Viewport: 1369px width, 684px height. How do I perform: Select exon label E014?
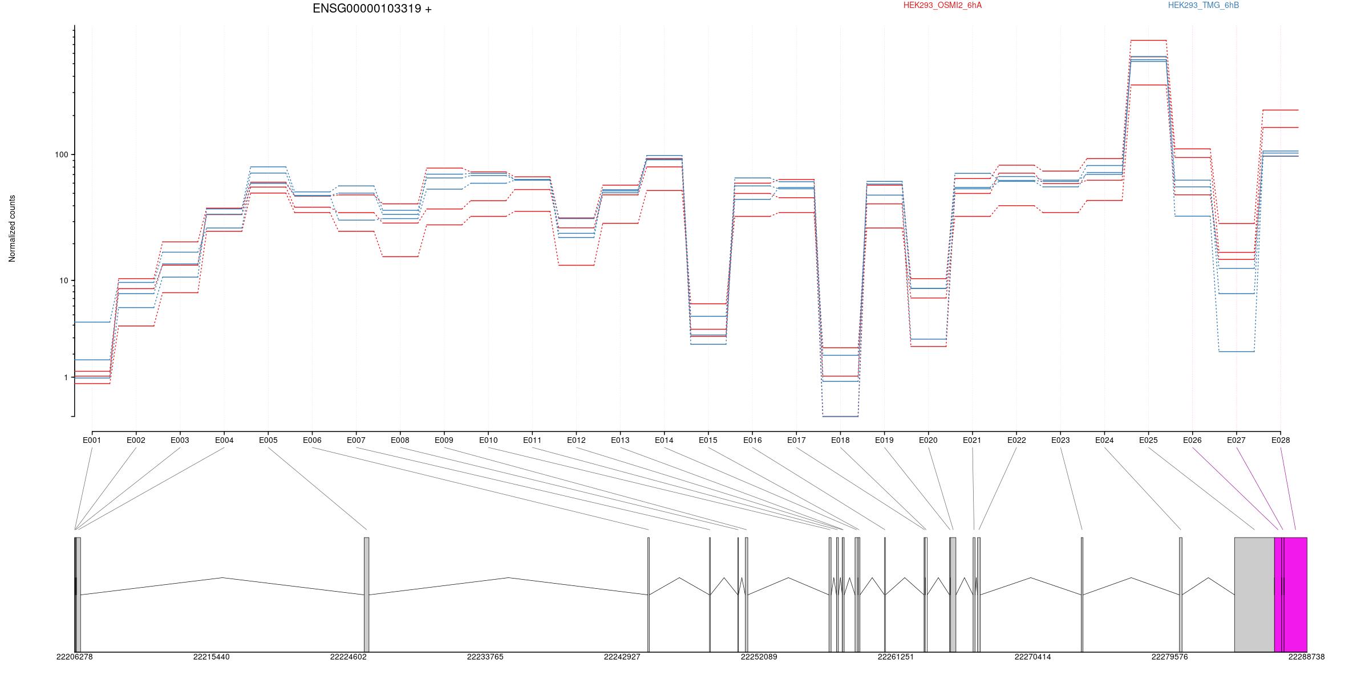click(x=664, y=440)
